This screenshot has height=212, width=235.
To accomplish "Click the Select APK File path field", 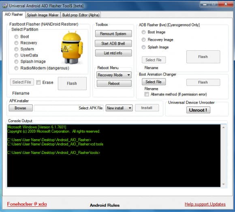I will coord(69,108).
